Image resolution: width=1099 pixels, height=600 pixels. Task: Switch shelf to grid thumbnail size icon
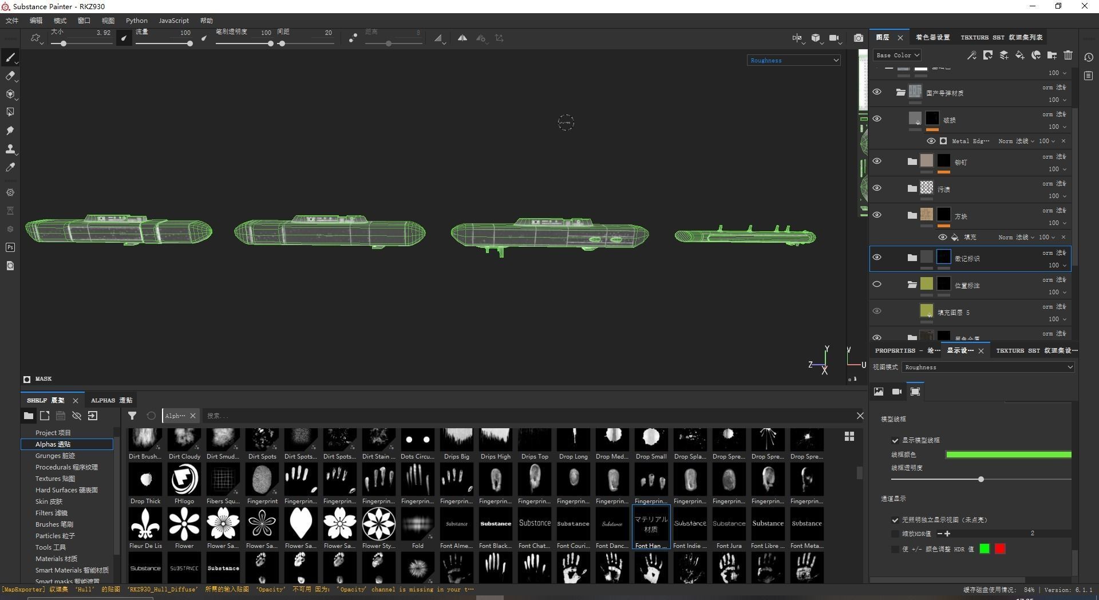849,437
